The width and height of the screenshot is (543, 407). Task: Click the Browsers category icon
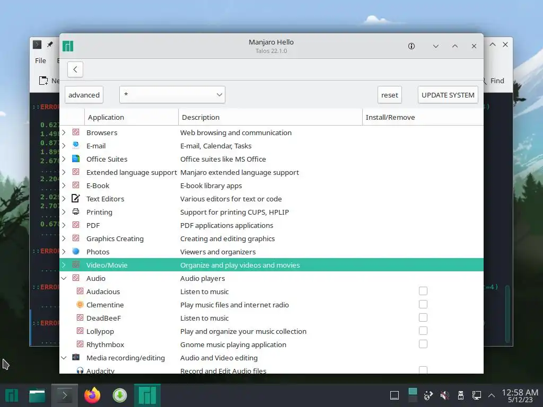point(76,132)
